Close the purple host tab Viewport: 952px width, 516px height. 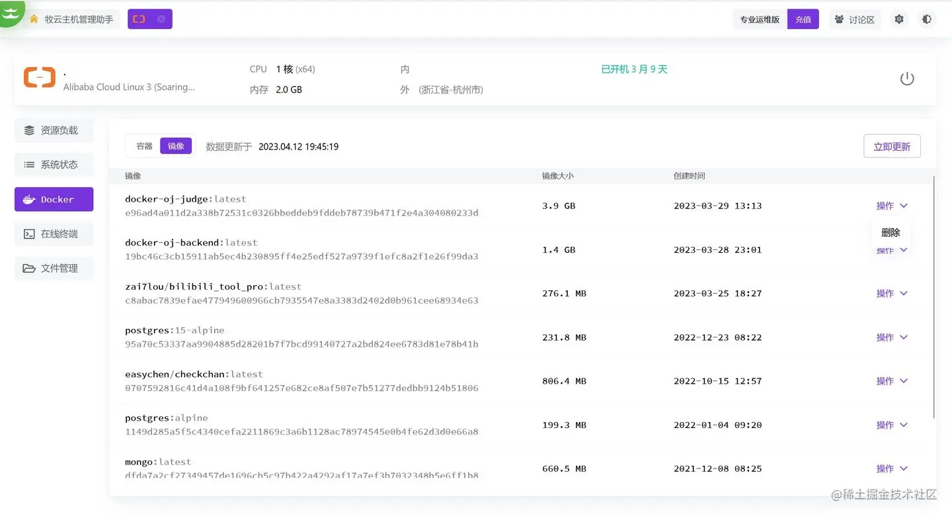161,19
